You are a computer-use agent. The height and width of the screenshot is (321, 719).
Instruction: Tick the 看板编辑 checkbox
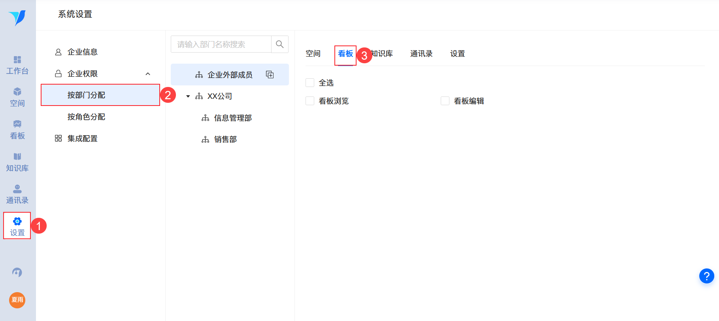pyautogui.click(x=445, y=101)
